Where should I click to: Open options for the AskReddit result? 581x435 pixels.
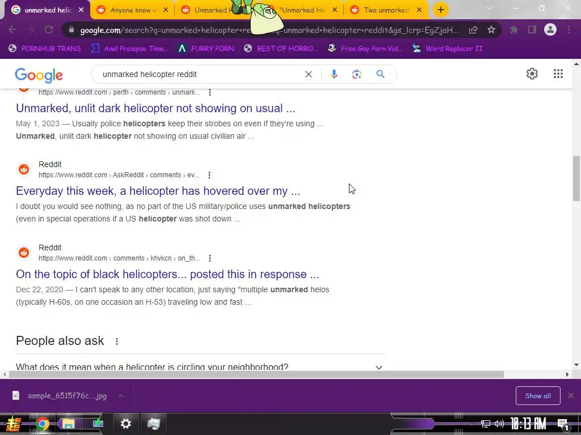(x=209, y=175)
